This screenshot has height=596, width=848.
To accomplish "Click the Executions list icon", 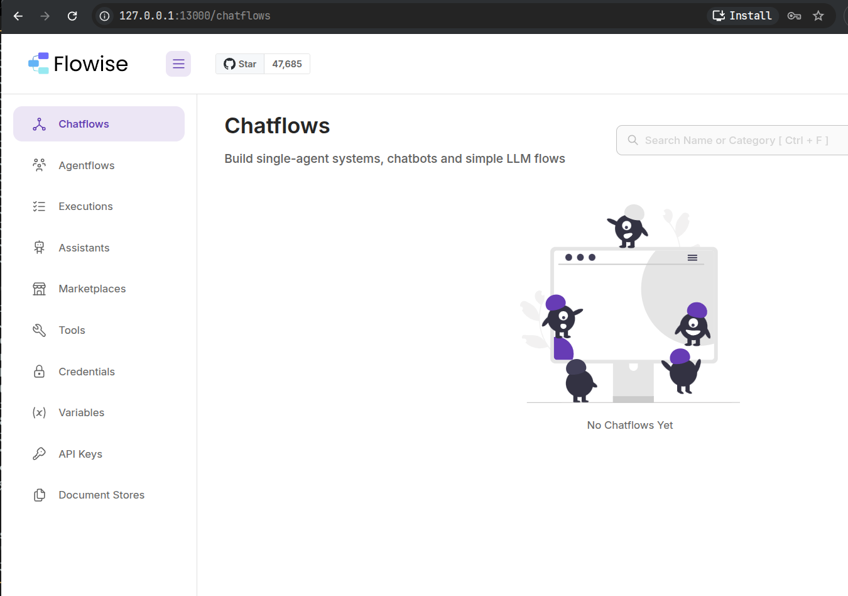I will (40, 207).
